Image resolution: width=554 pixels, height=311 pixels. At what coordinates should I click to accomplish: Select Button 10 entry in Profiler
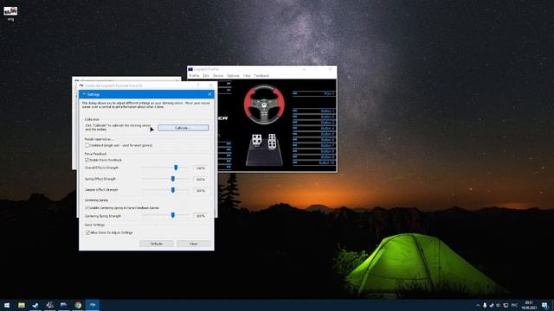click(313, 163)
